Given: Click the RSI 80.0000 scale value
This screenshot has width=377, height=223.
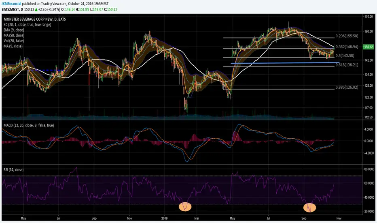Looking at the screenshot, I should point(369,169).
